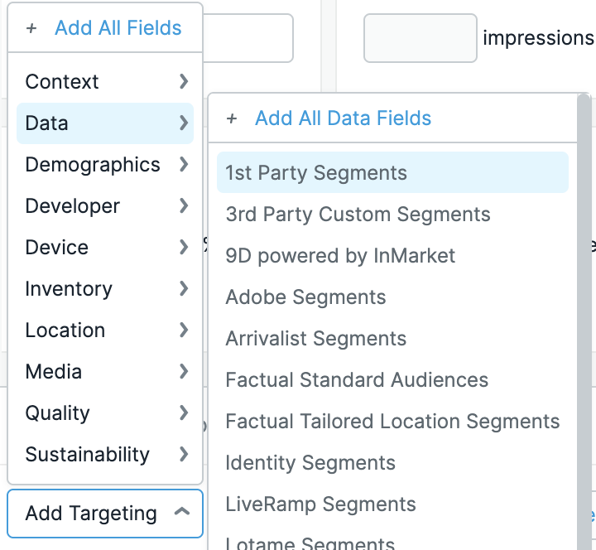Open the Quality category
596x550 pixels.
pyautogui.click(x=58, y=413)
